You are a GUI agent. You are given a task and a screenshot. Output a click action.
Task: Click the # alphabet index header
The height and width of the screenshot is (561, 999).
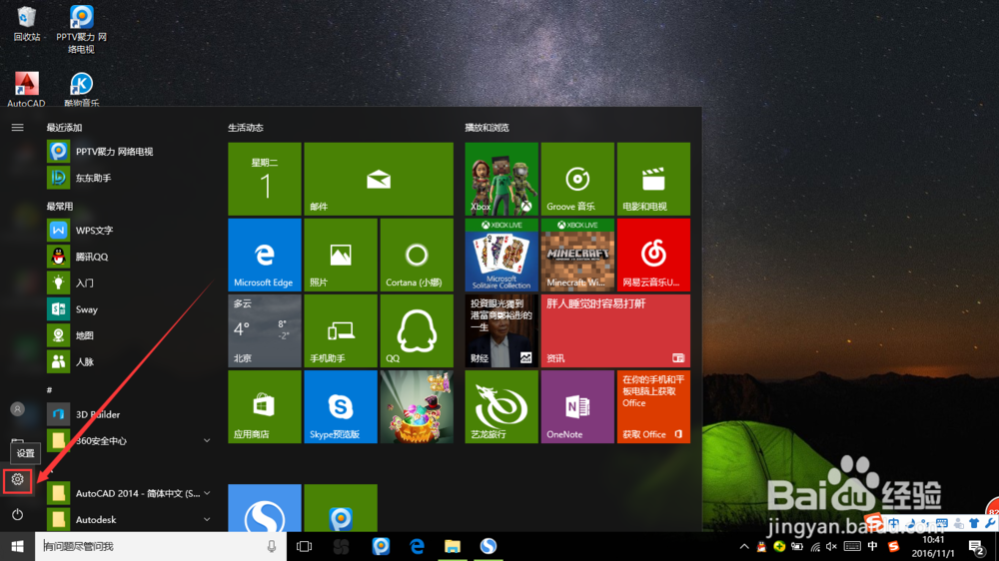coord(49,389)
